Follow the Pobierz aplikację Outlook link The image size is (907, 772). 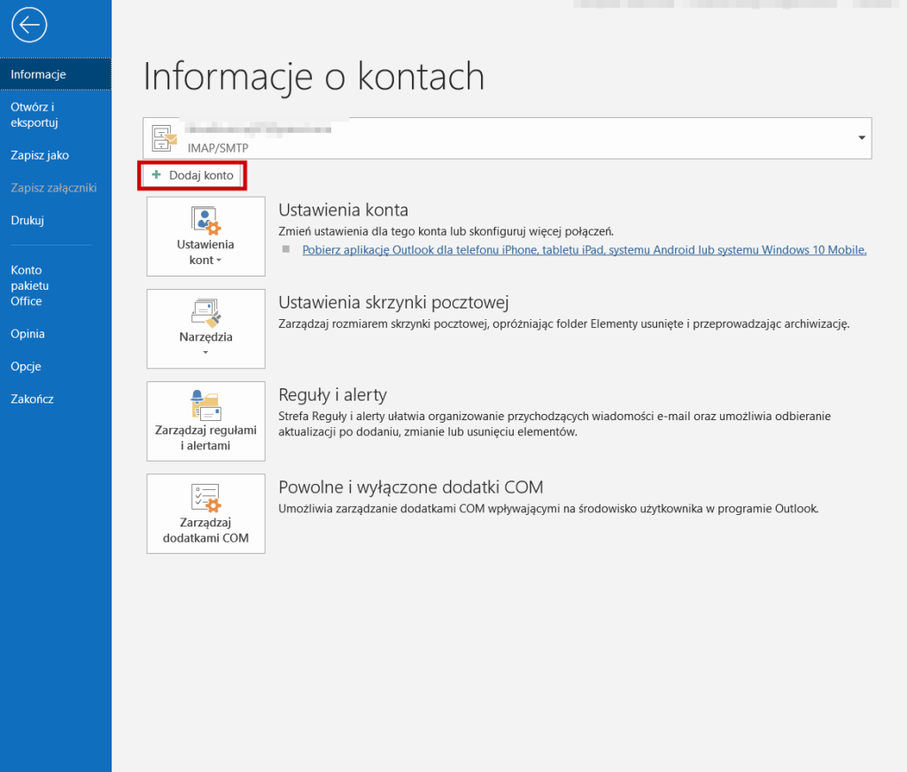pyautogui.click(x=584, y=250)
